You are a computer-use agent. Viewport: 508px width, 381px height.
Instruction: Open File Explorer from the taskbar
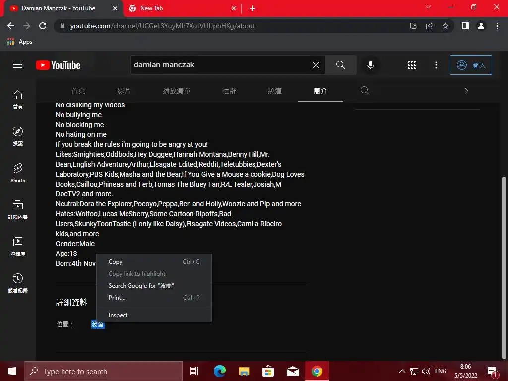pyautogui.click(x=244, y=371)
